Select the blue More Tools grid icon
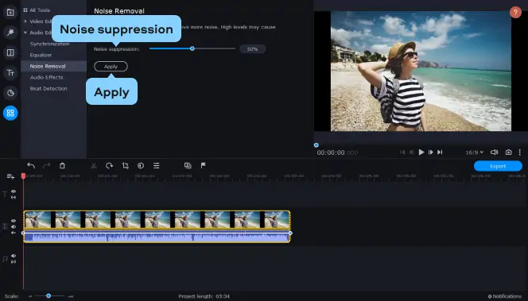This screenshot has height=301, width=528. [10, 113]
